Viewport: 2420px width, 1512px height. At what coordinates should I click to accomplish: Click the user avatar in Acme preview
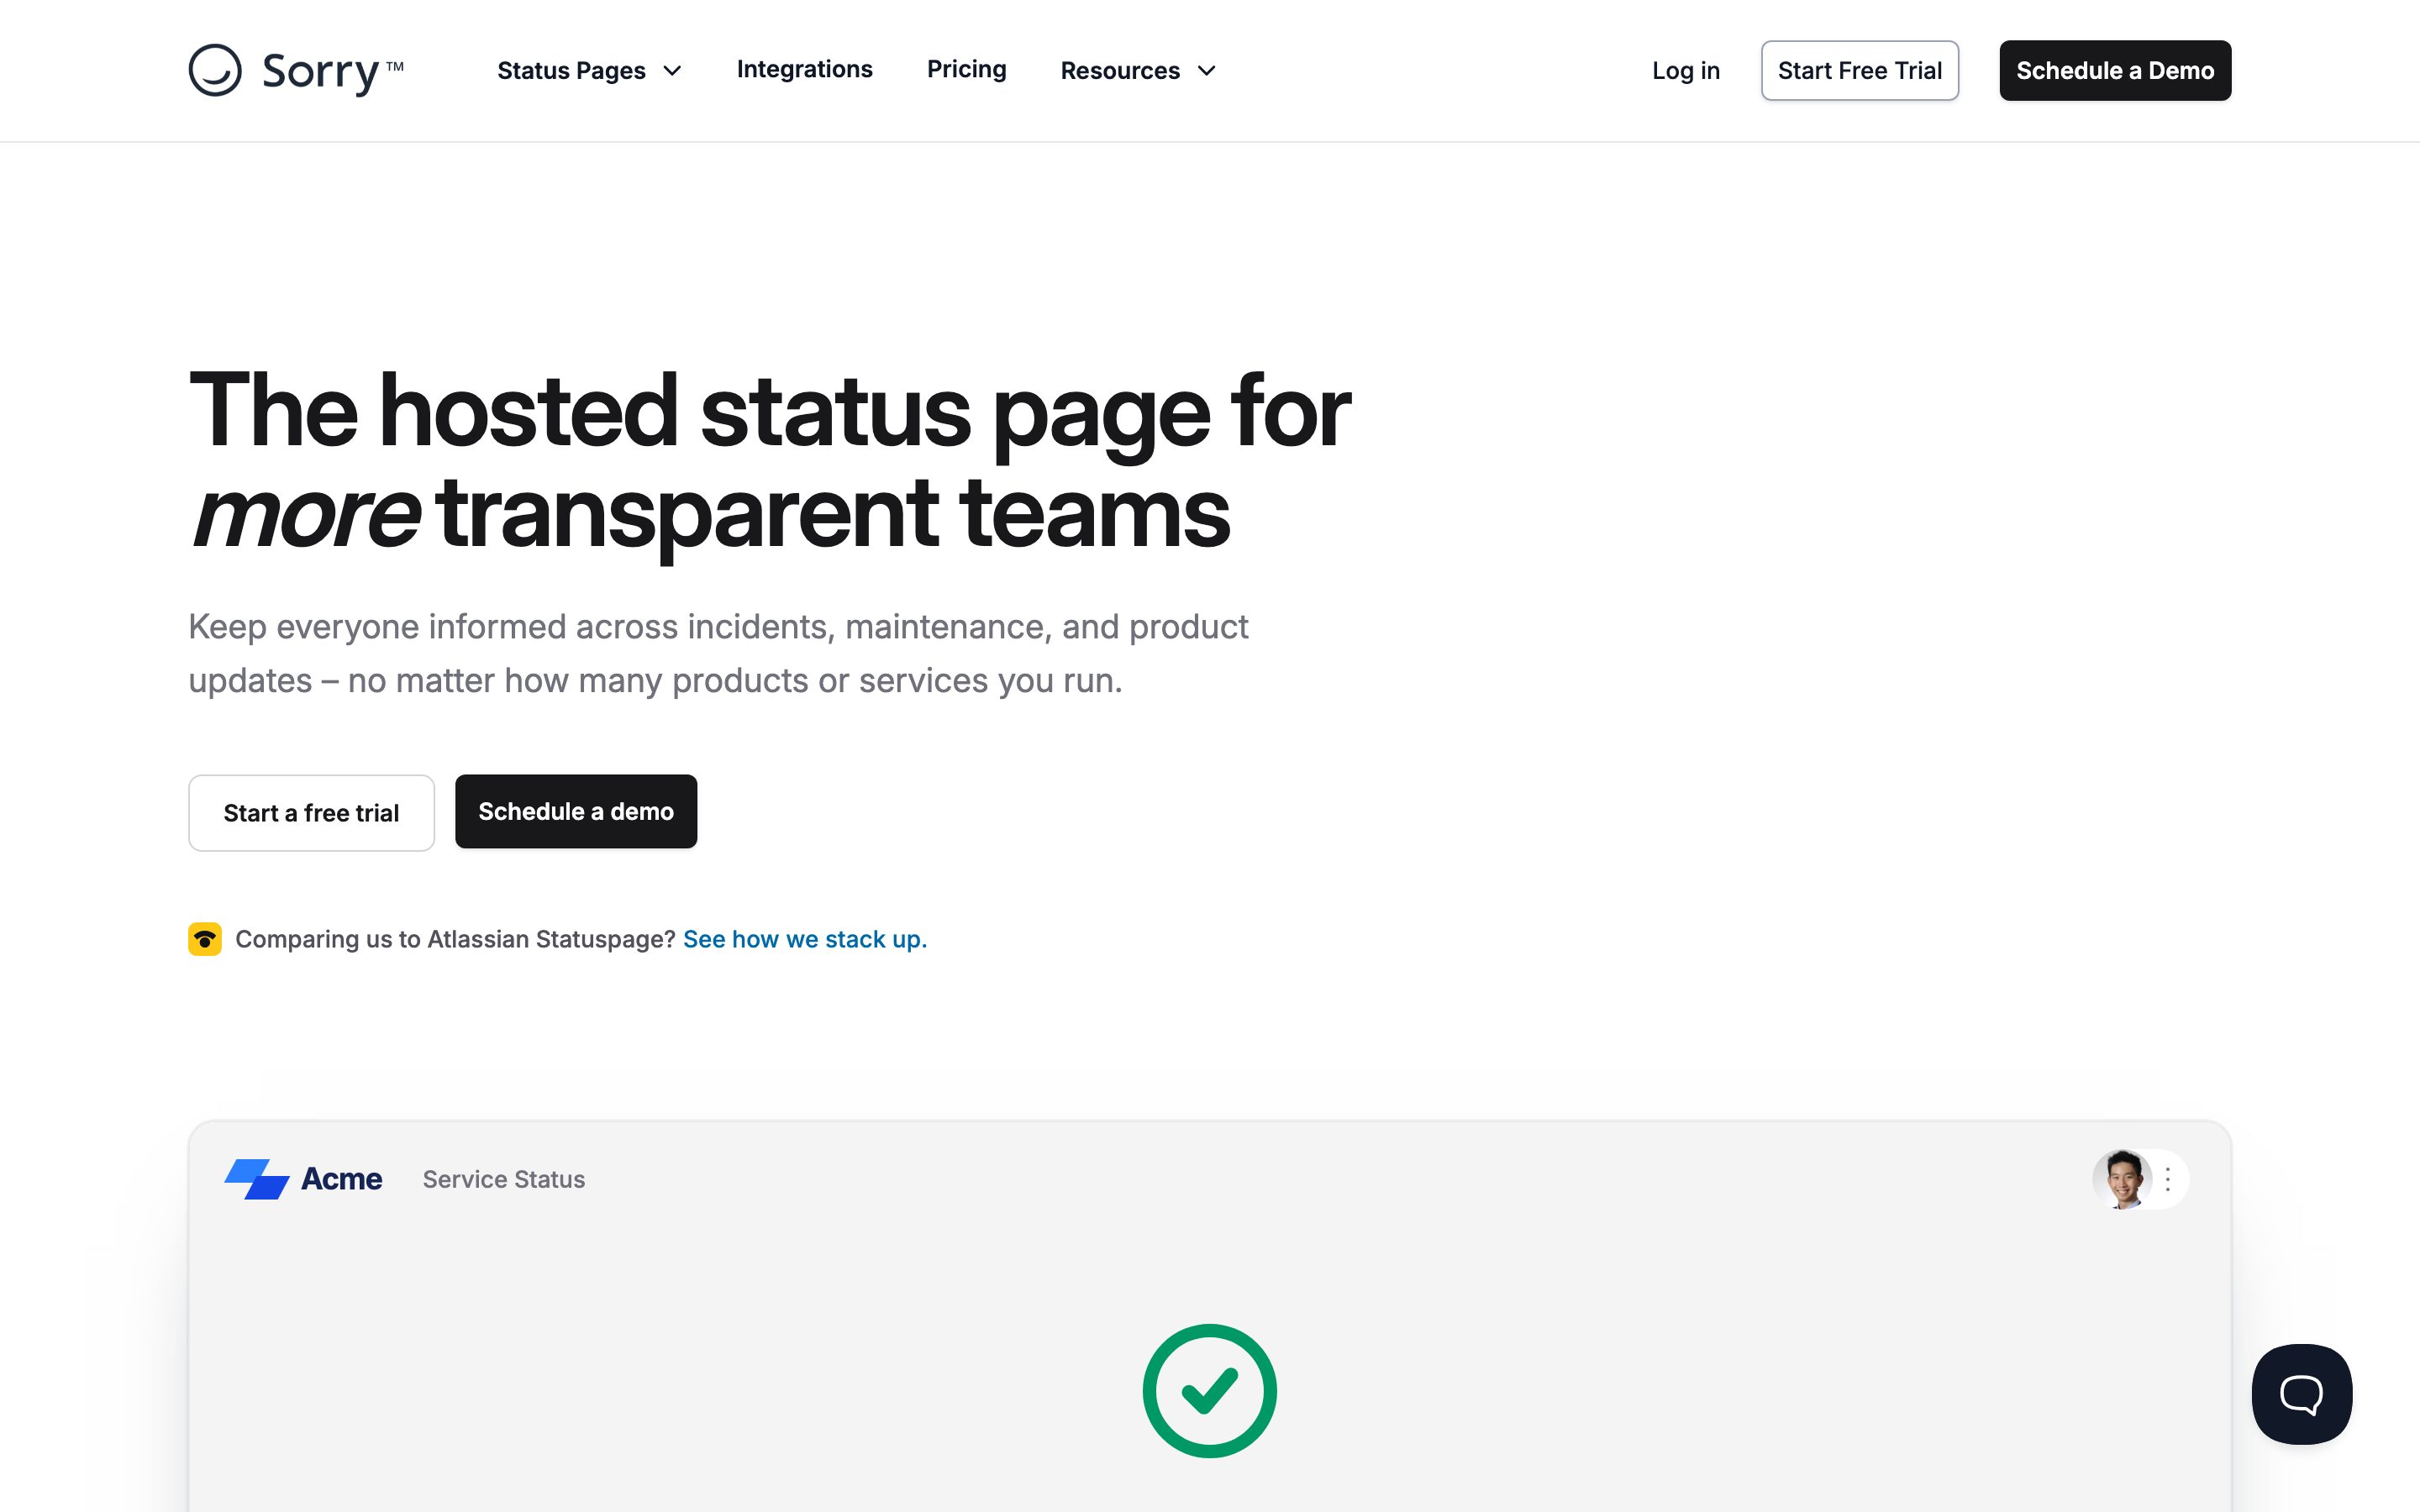(2121, 1179)
